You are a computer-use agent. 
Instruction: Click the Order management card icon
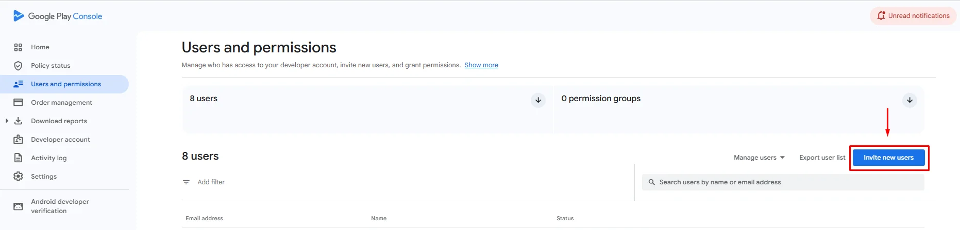point(18,103)
